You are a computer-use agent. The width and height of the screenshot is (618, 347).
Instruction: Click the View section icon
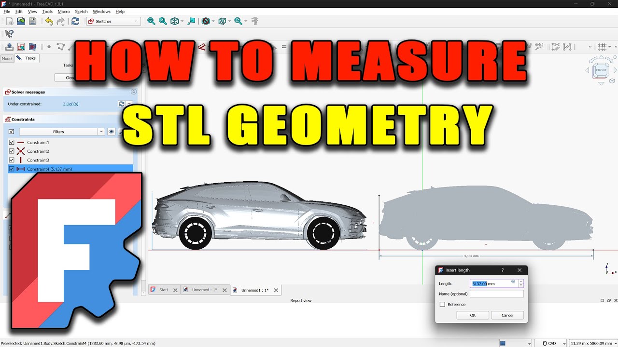coord(32,47)
